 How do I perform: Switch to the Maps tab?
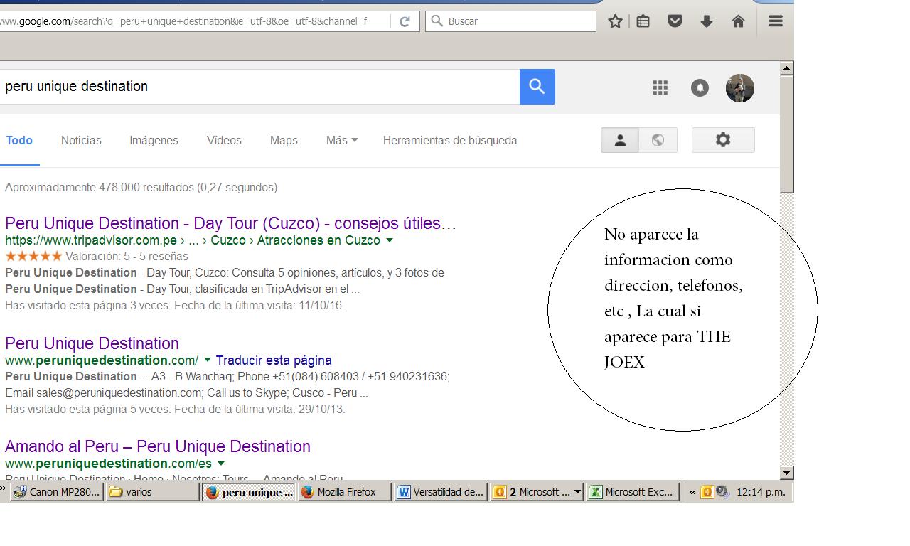point(284,141)
